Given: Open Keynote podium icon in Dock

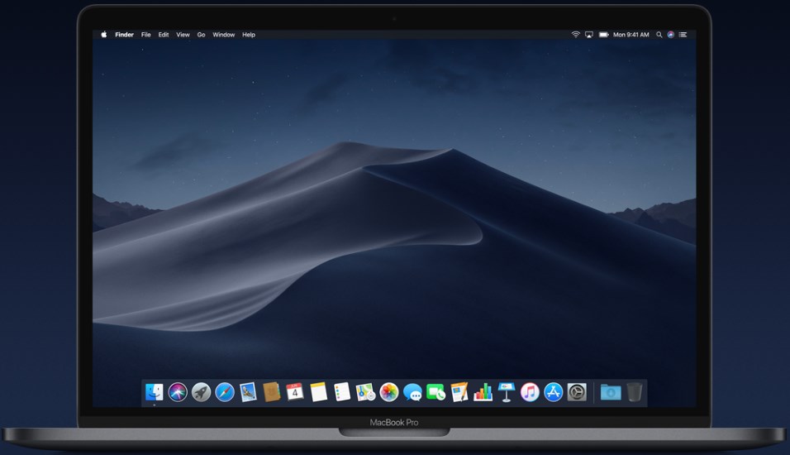Looking at the screenshot, I should click(507, 392).
